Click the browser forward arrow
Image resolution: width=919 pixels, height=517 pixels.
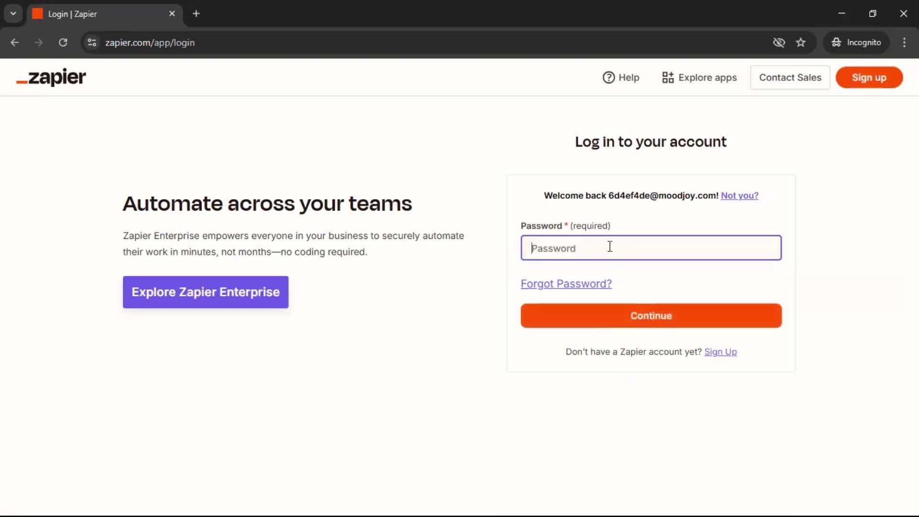click(x=39, y=43)
